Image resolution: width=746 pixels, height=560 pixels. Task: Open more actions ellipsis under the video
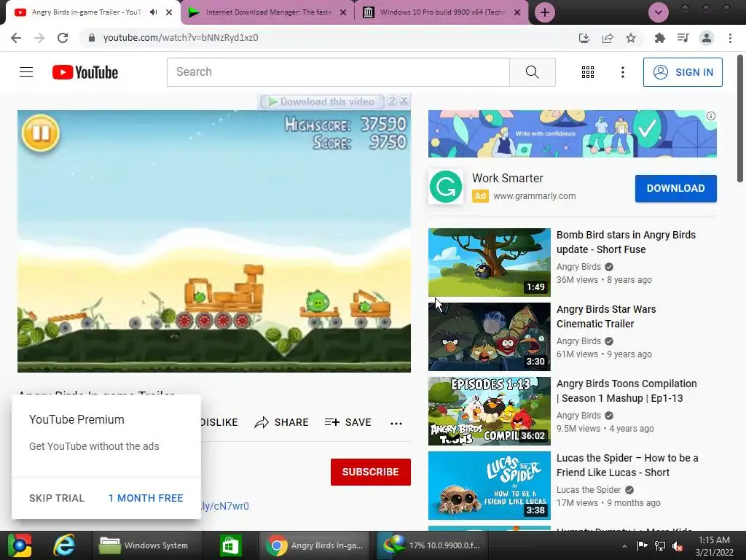point(396,423)
